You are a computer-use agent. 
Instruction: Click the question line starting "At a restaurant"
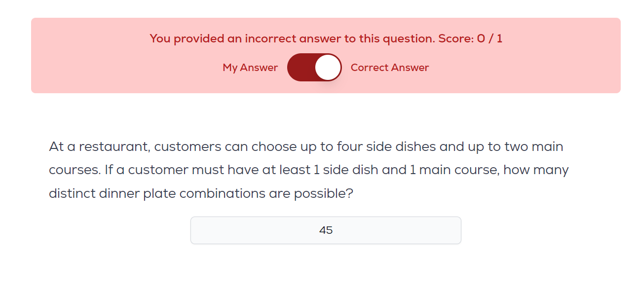pos(306,147)
